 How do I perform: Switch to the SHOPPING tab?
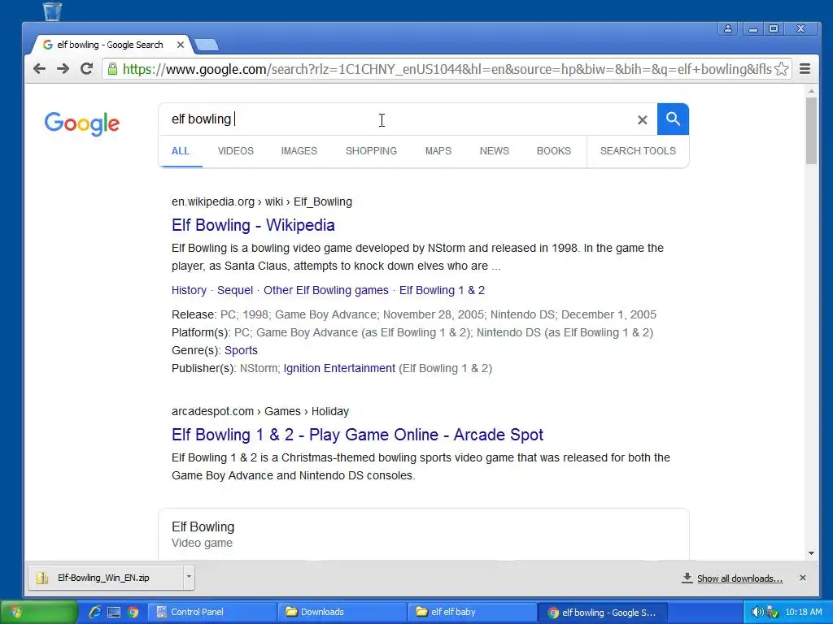pyautogui.click(x=371, y=150)
